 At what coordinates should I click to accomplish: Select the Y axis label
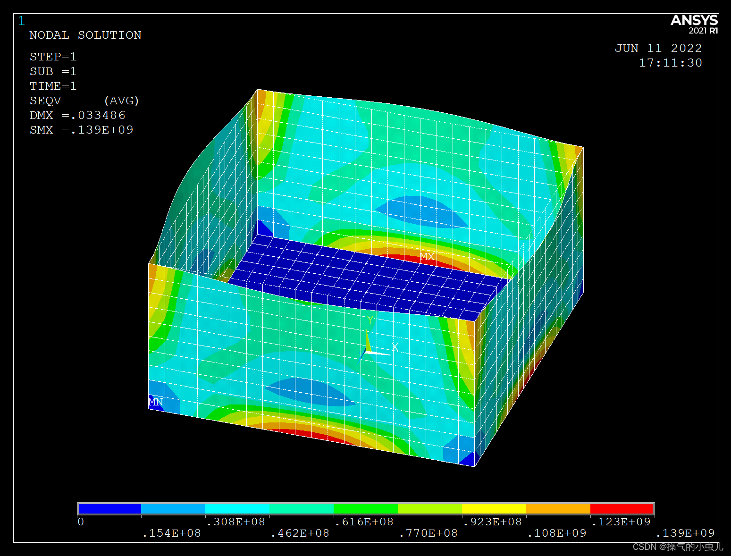click(x=370, y=321)
